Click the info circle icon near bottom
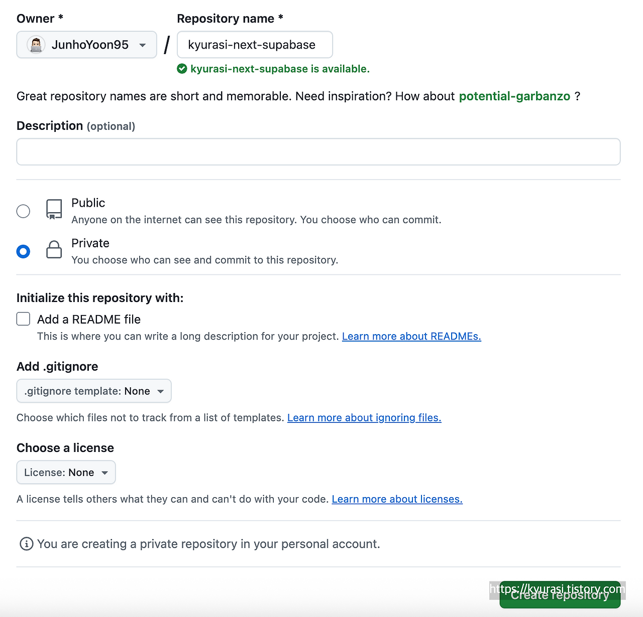Screen dimensions: 643x617 coord(26,544)
